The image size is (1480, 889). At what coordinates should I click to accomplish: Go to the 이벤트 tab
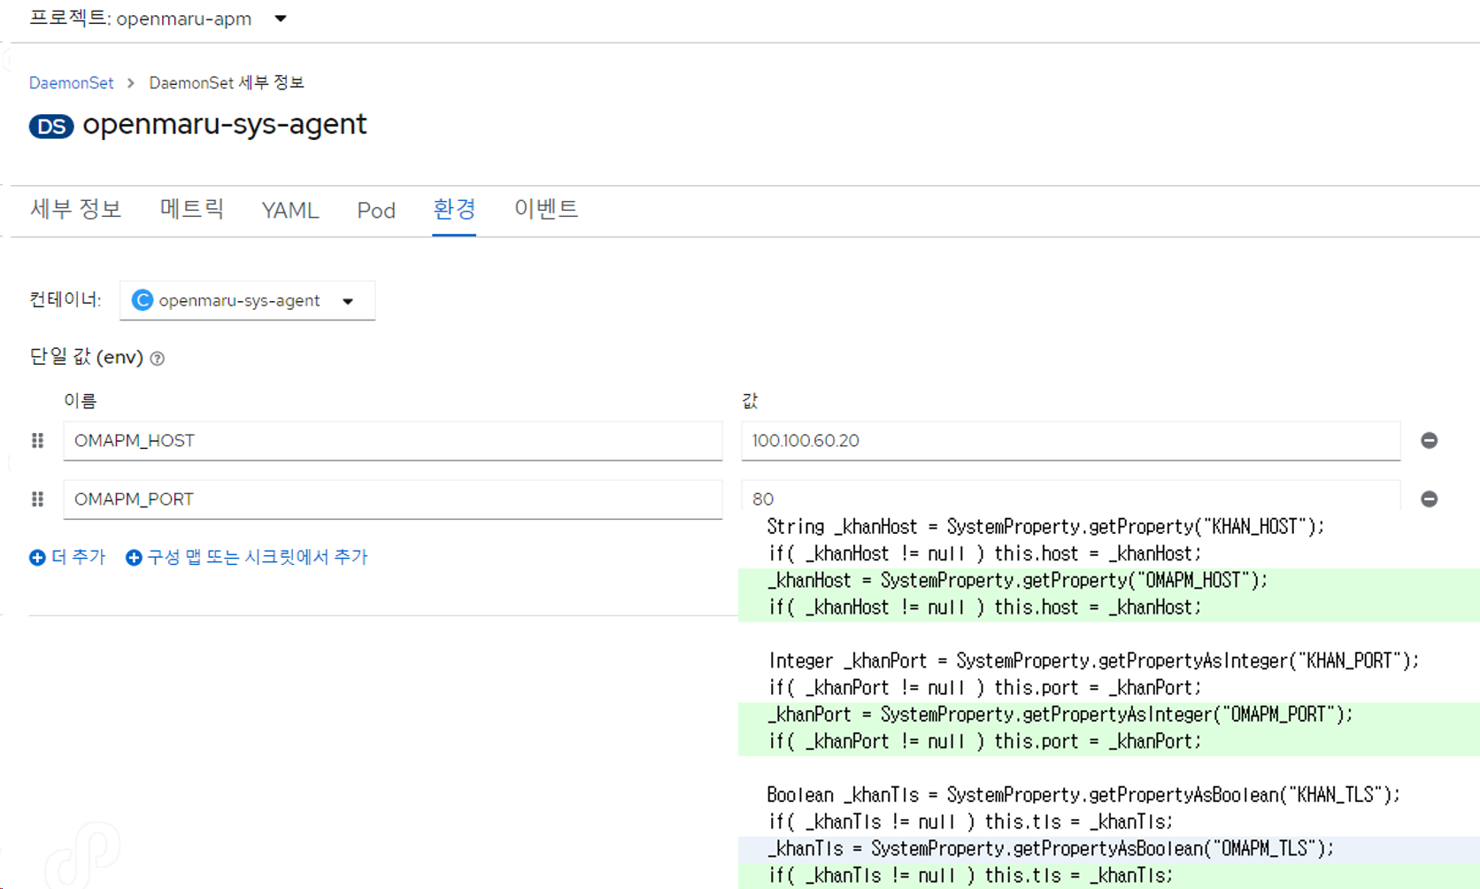click(545, 210)
